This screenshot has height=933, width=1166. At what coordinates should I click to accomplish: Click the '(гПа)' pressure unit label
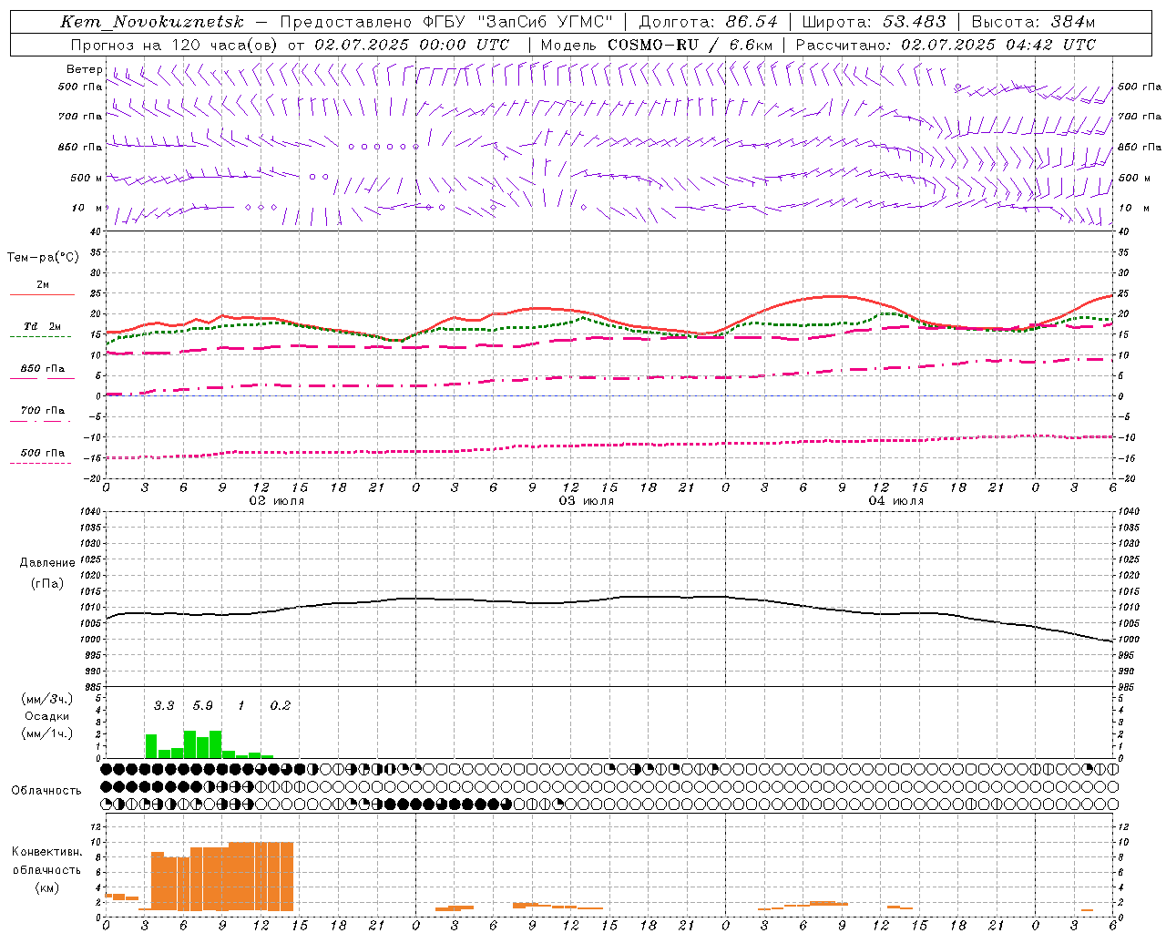click(47, 583)
